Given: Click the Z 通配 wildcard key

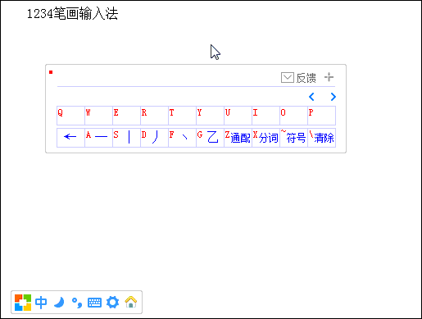Looking at the screenshot, I should 238,138.
